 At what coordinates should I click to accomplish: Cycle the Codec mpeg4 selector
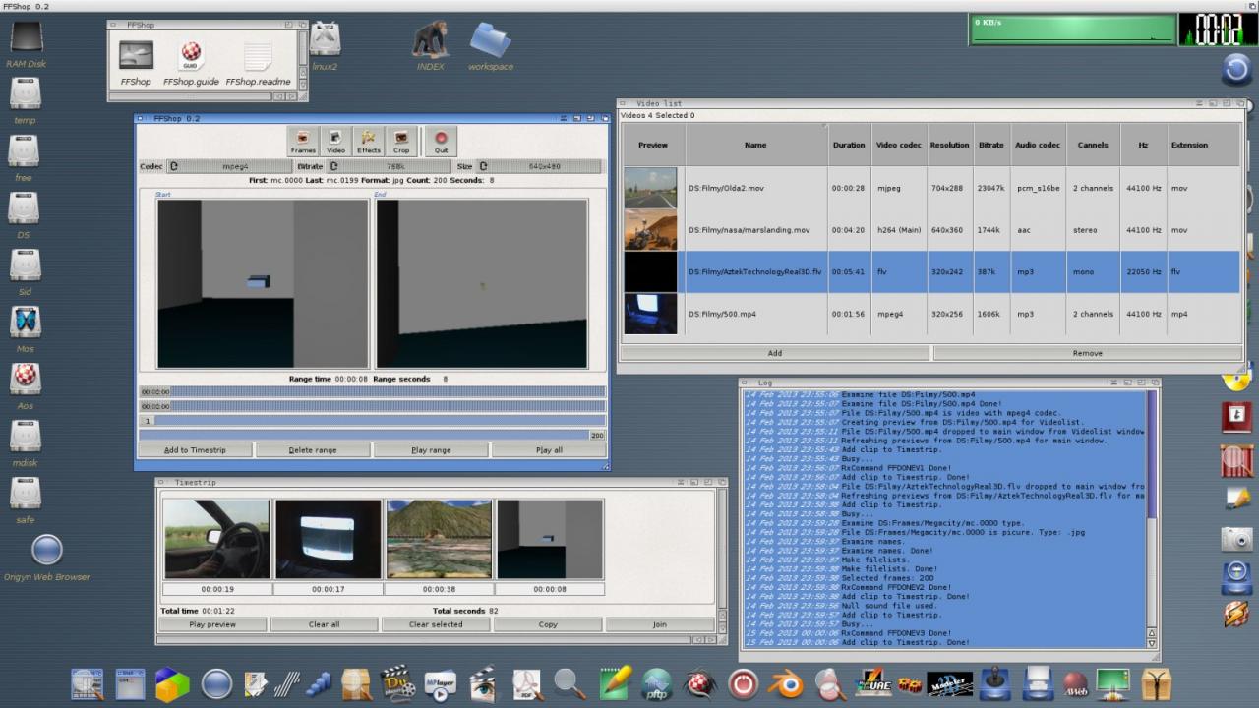[x=174, y=167]
